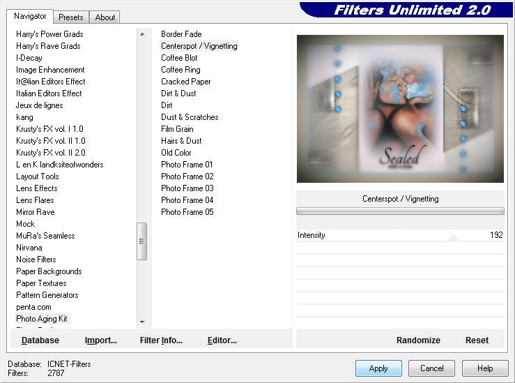Randomize the filter settings
Viewport: 515px width, 383px height.
point(418,340)
